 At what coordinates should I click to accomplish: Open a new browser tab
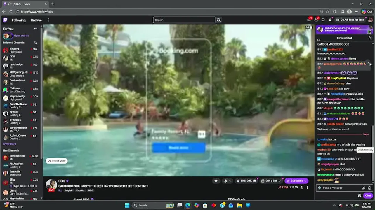53,4
